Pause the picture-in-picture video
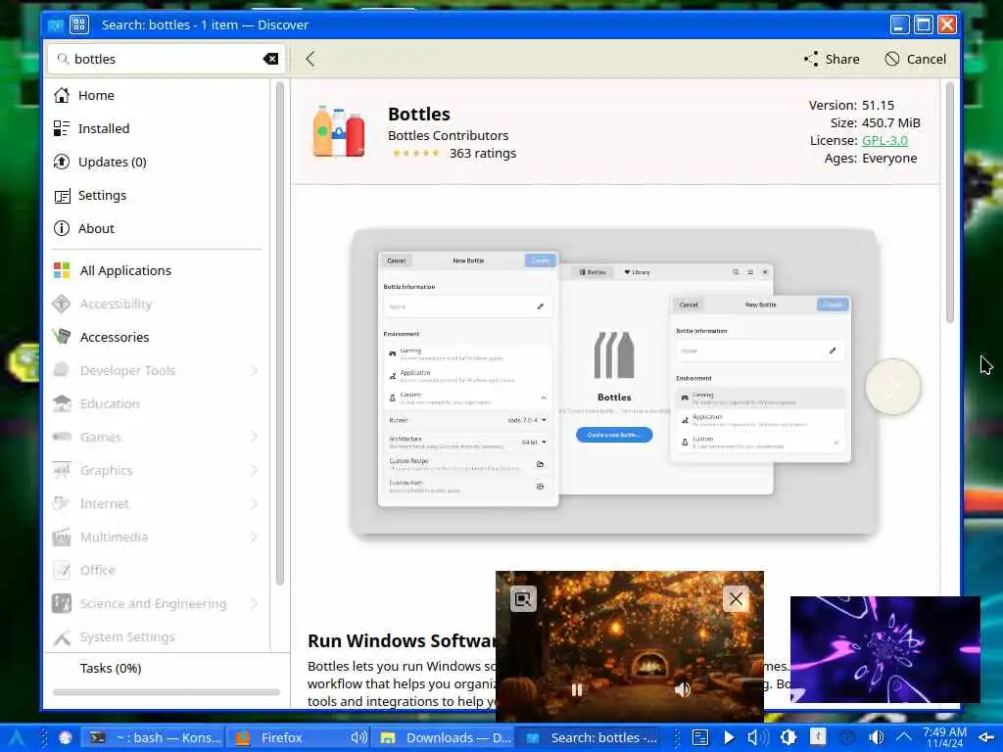 tap(576, 689)
